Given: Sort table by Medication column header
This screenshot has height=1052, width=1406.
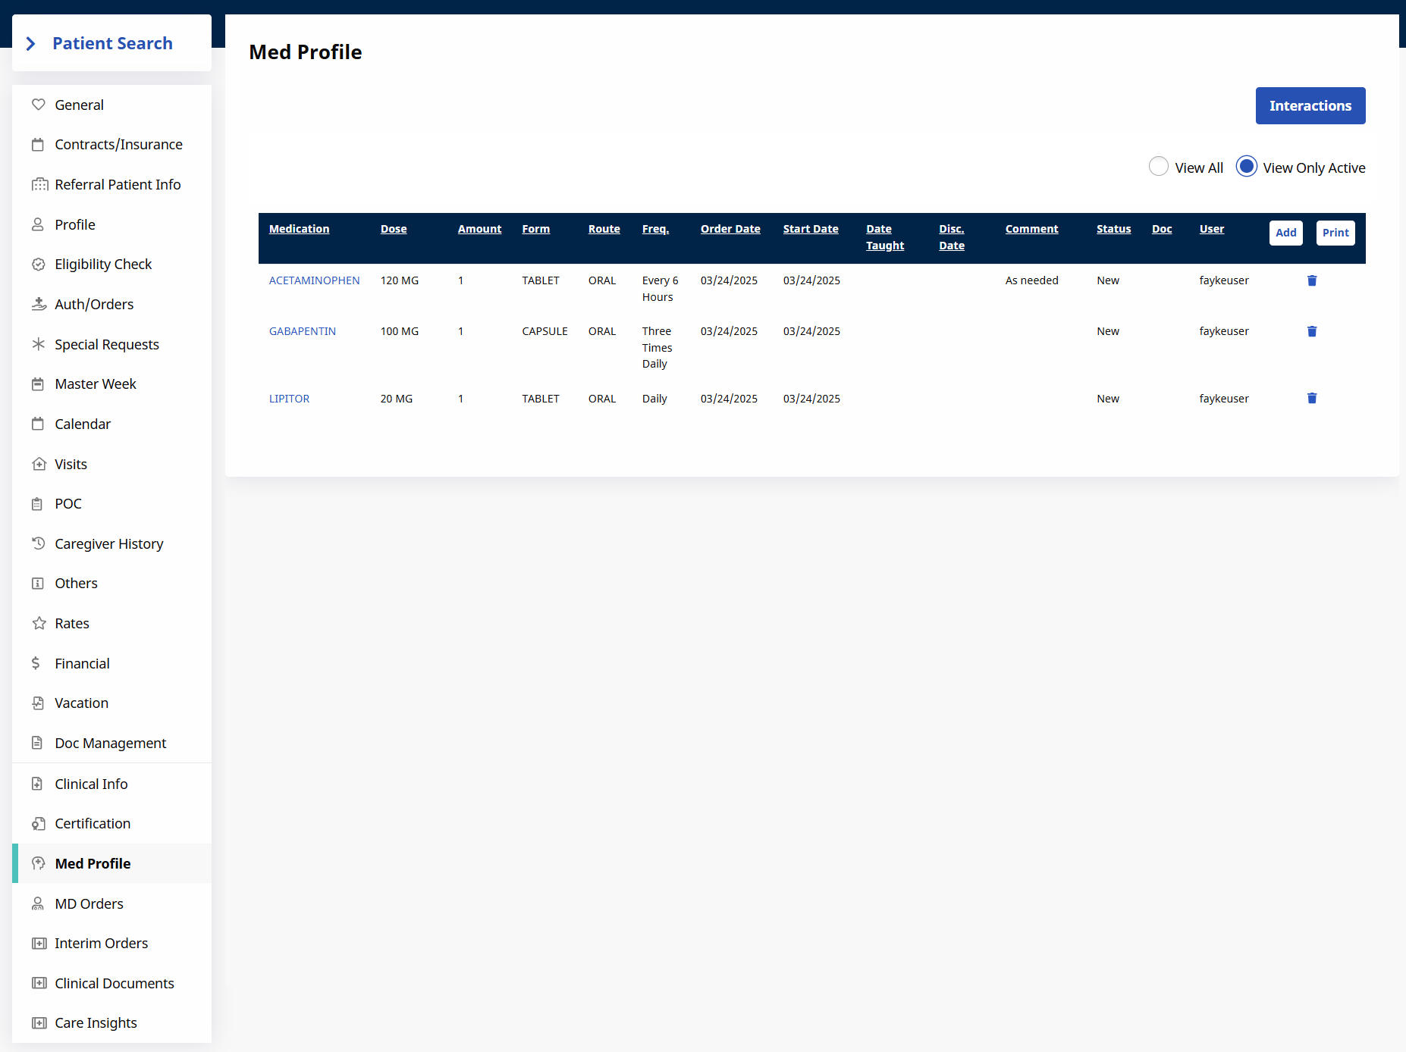Looking at the screenshot, I should point(299,229).
